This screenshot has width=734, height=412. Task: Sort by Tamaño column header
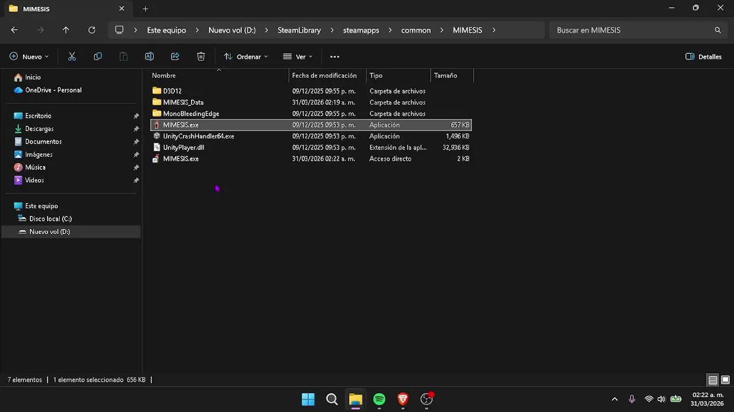pos(452,76)
